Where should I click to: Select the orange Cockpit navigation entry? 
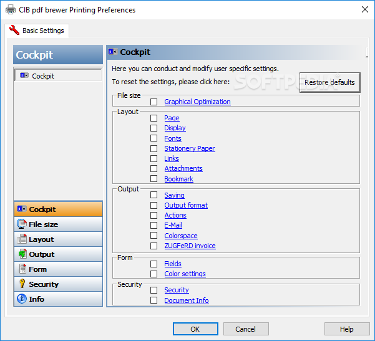58,209
